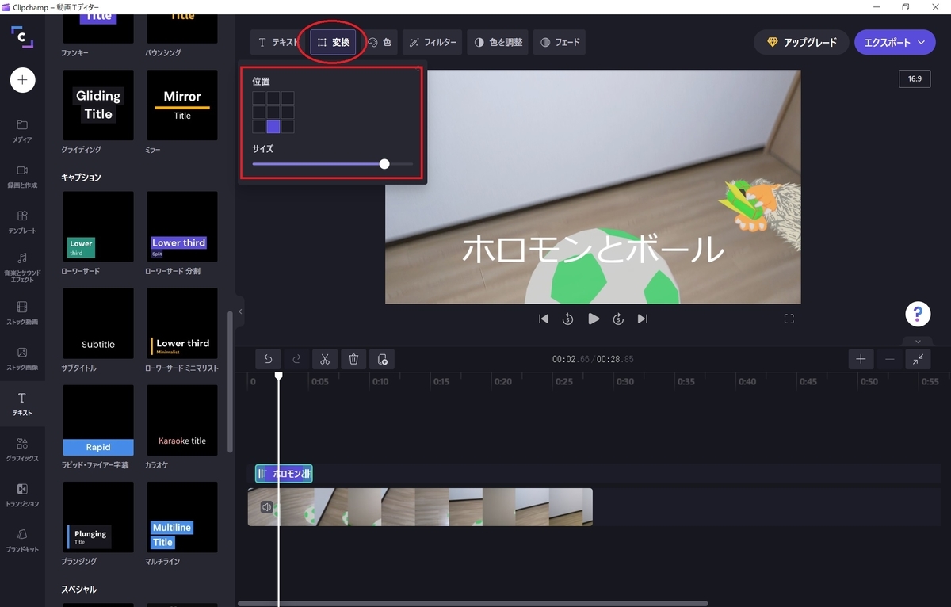
Task: Skip to the end of video
Action: coord(643,319)
